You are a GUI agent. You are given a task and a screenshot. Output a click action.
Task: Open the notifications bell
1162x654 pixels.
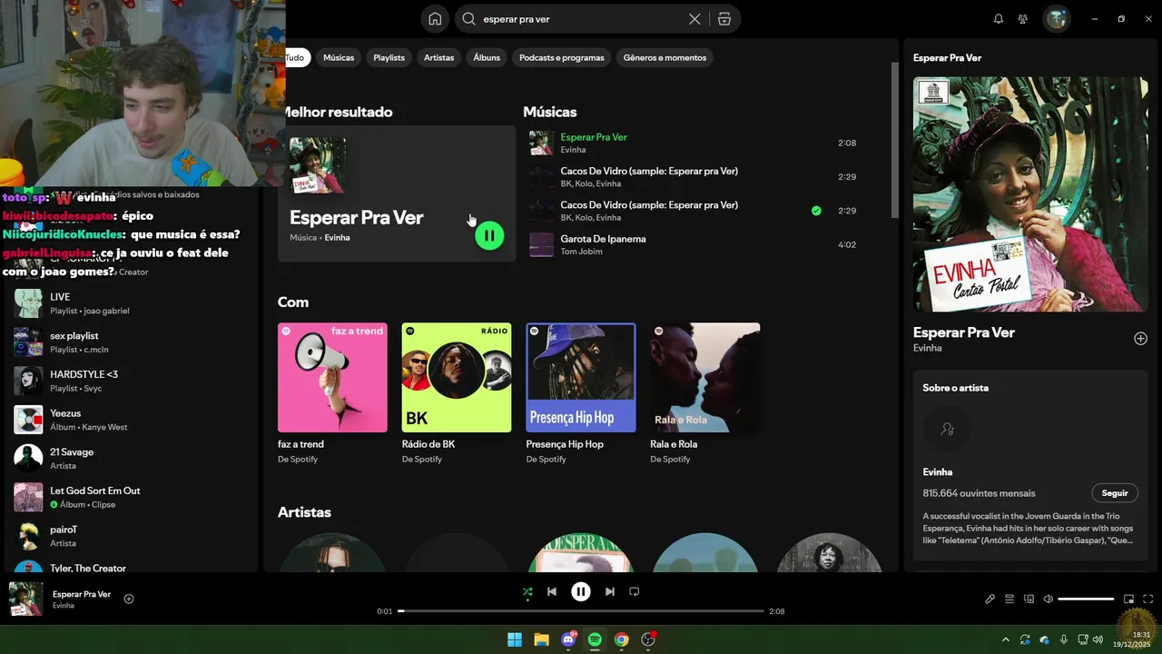pyautogui.click(x=999, y=19)
